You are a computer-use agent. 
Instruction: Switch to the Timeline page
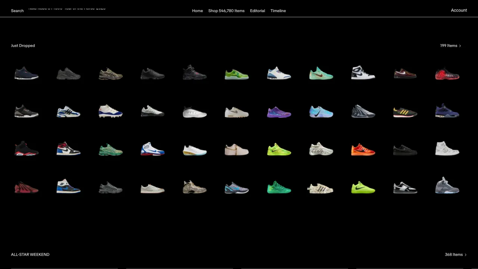(278, 11)
